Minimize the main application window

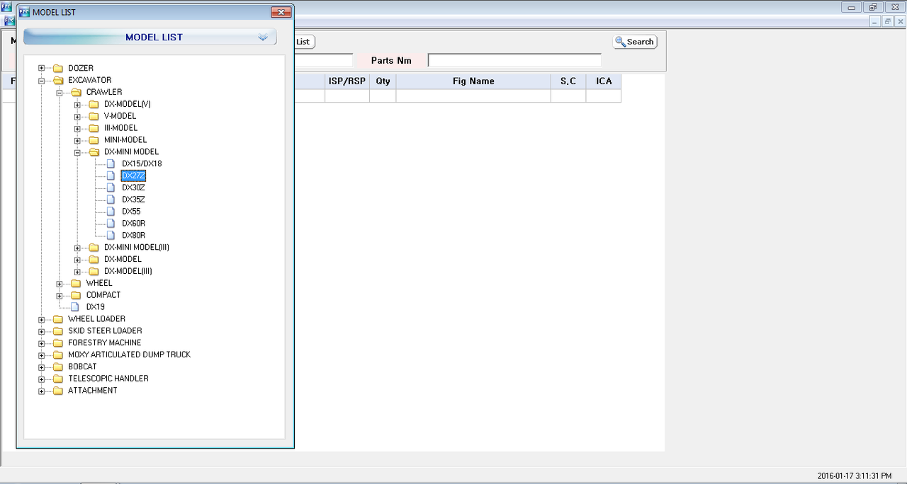tap(852, 7)
